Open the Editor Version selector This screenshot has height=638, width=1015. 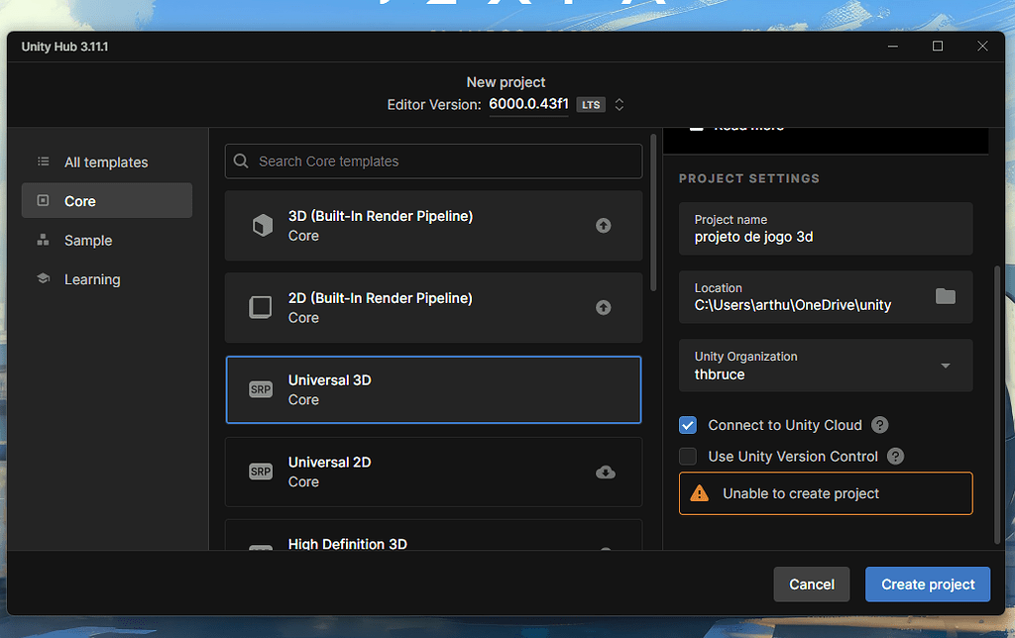coord(528,104)
